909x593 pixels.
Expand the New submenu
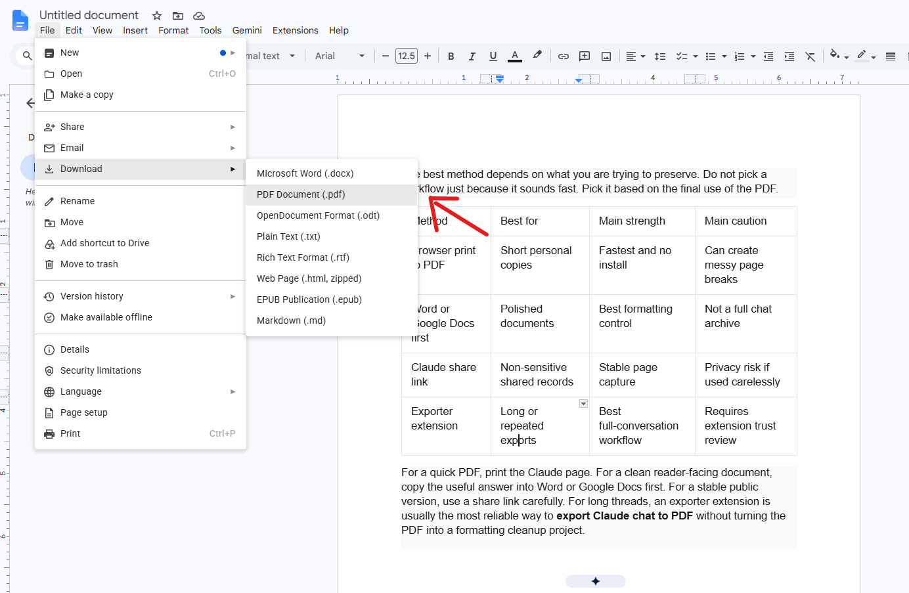pos(141,53)
